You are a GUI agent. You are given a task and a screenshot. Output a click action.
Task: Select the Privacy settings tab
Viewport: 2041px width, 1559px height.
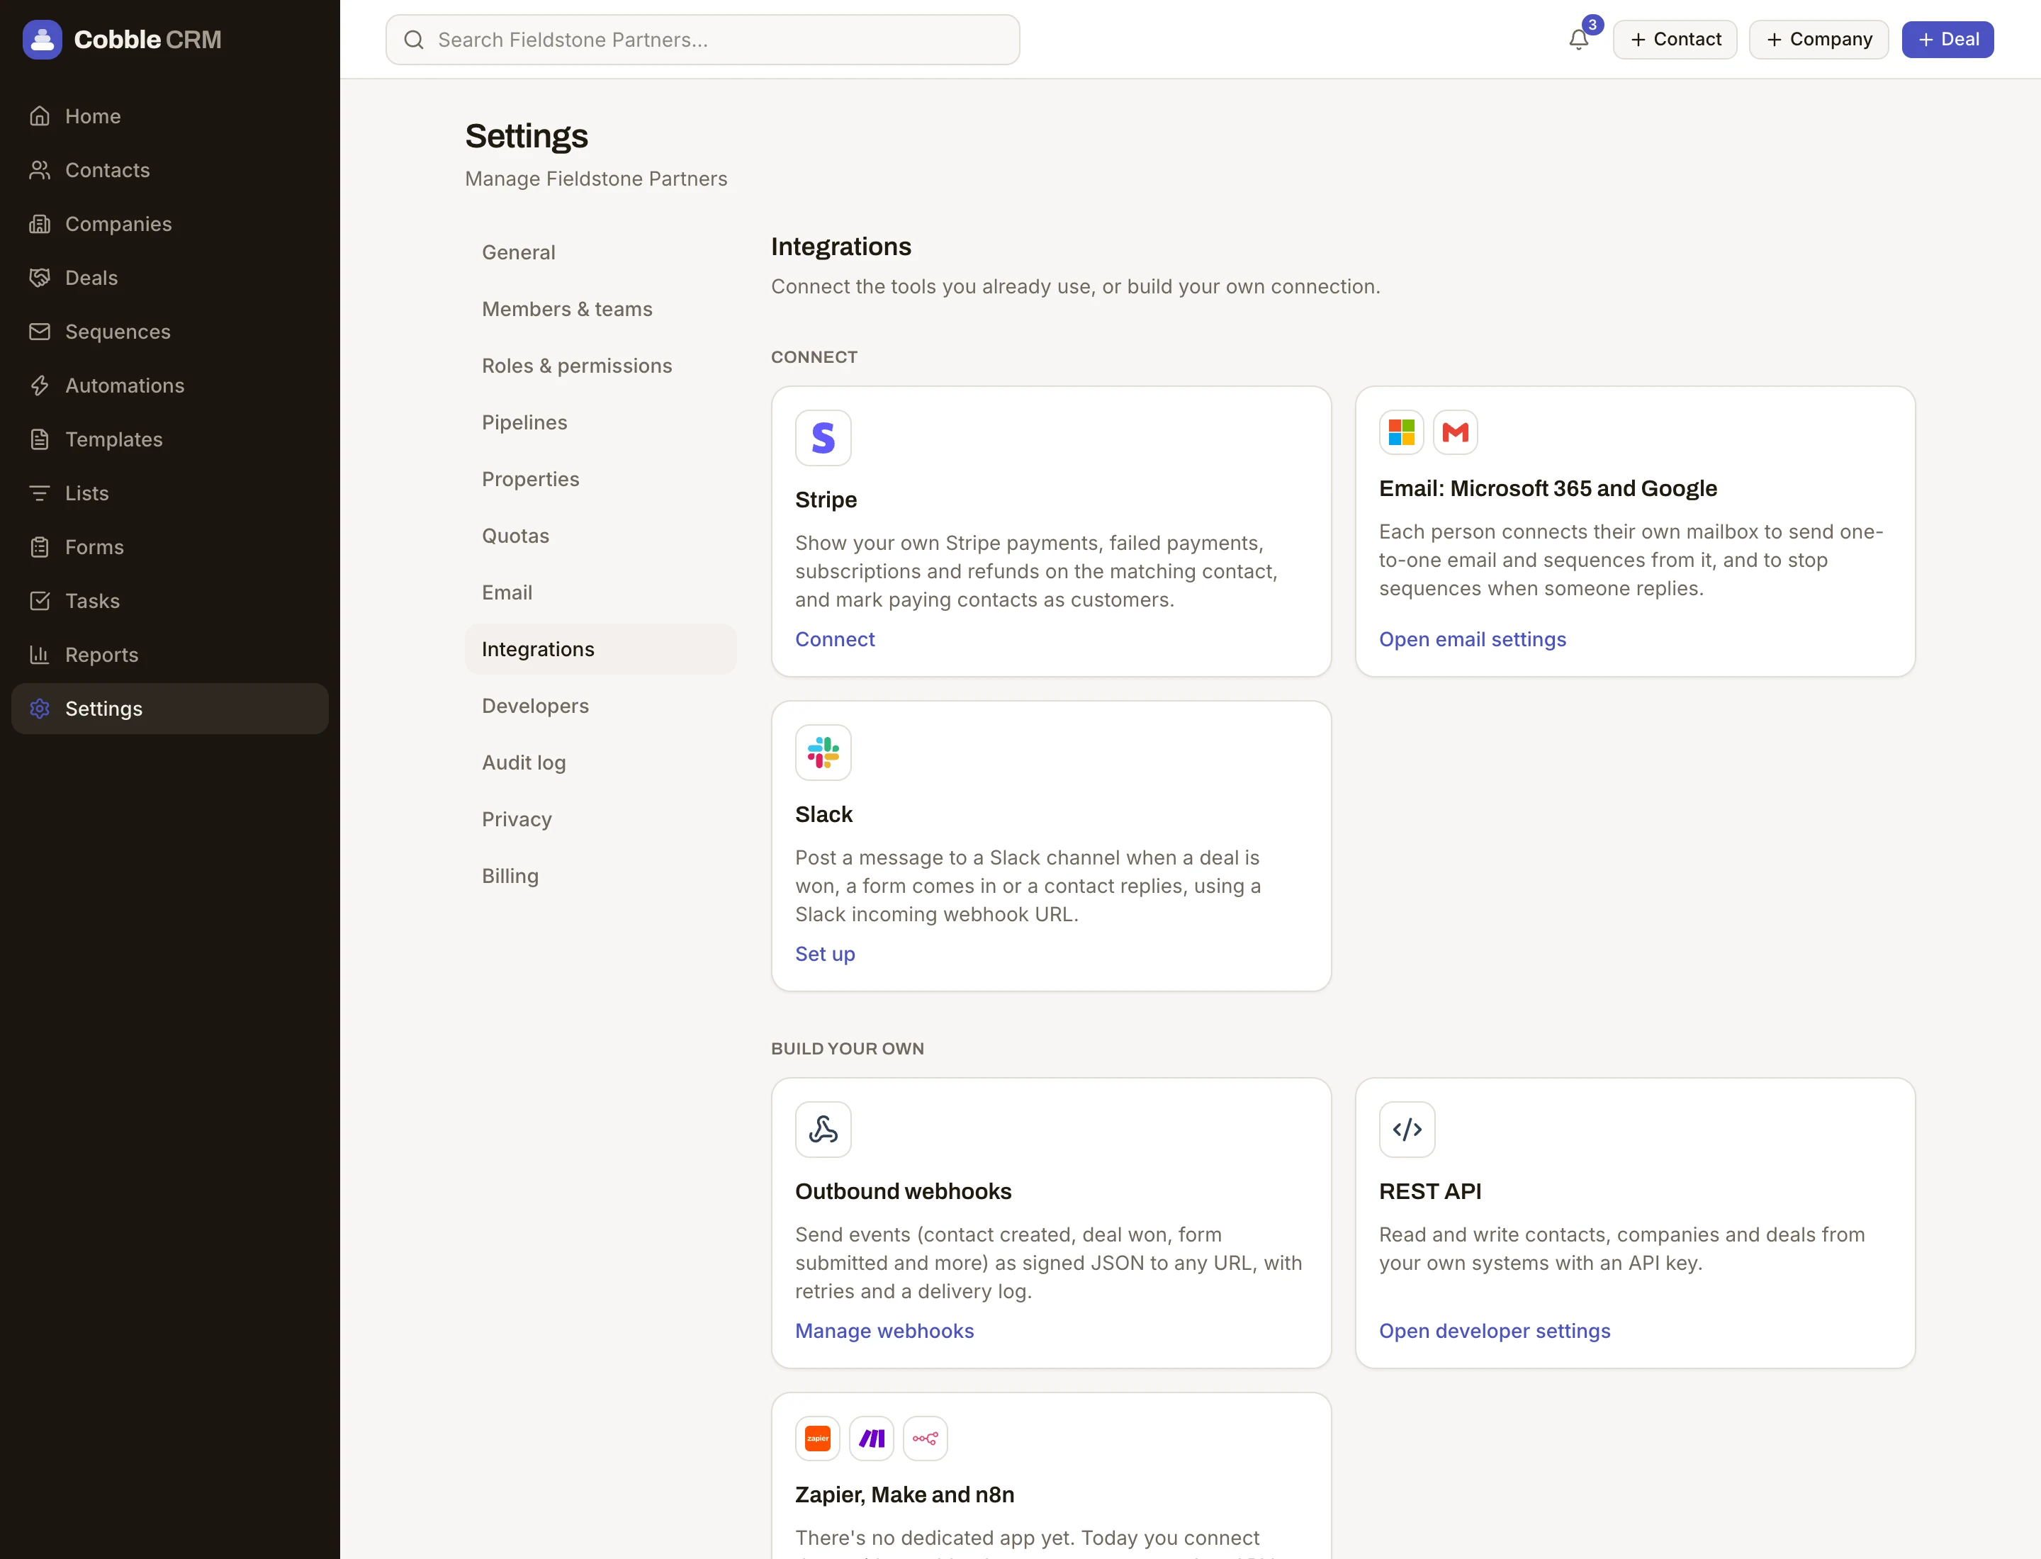point(600,818)
